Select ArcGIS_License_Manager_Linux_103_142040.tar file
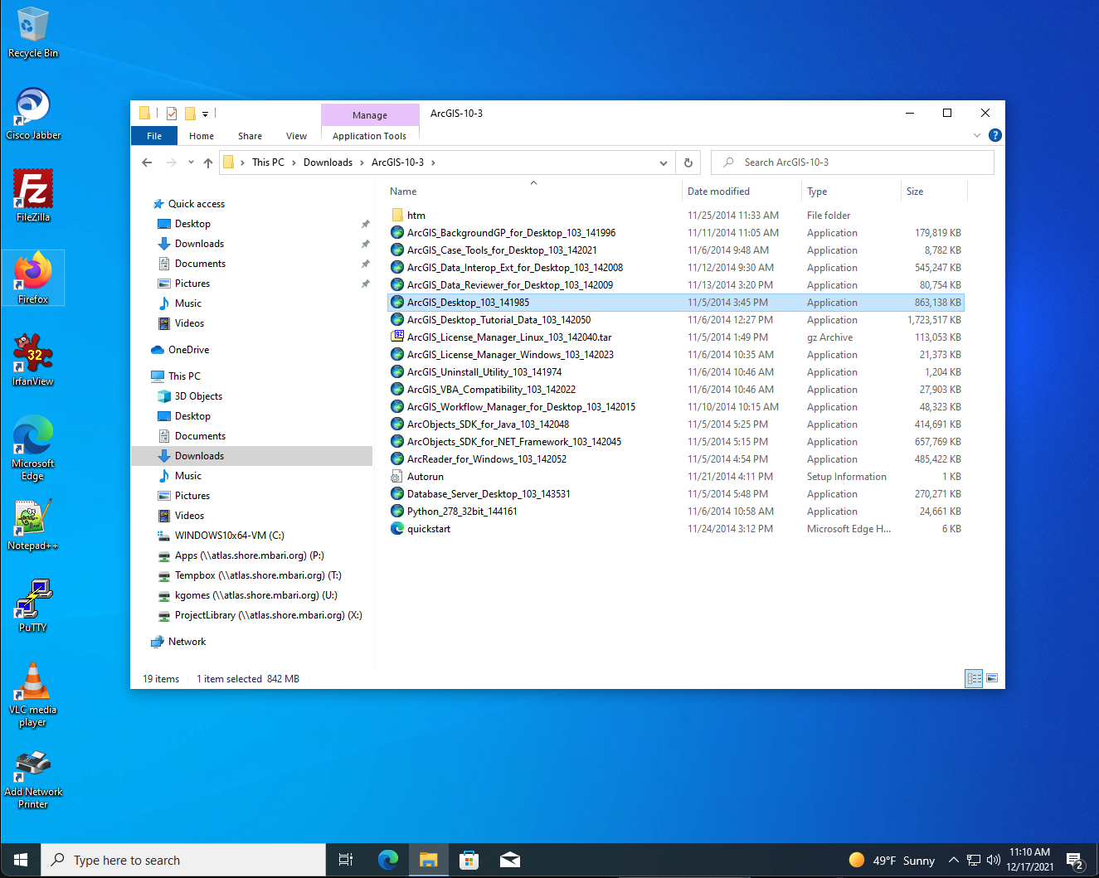Image resolution: width=1099 pixels, height=878 pixels. 509,337
